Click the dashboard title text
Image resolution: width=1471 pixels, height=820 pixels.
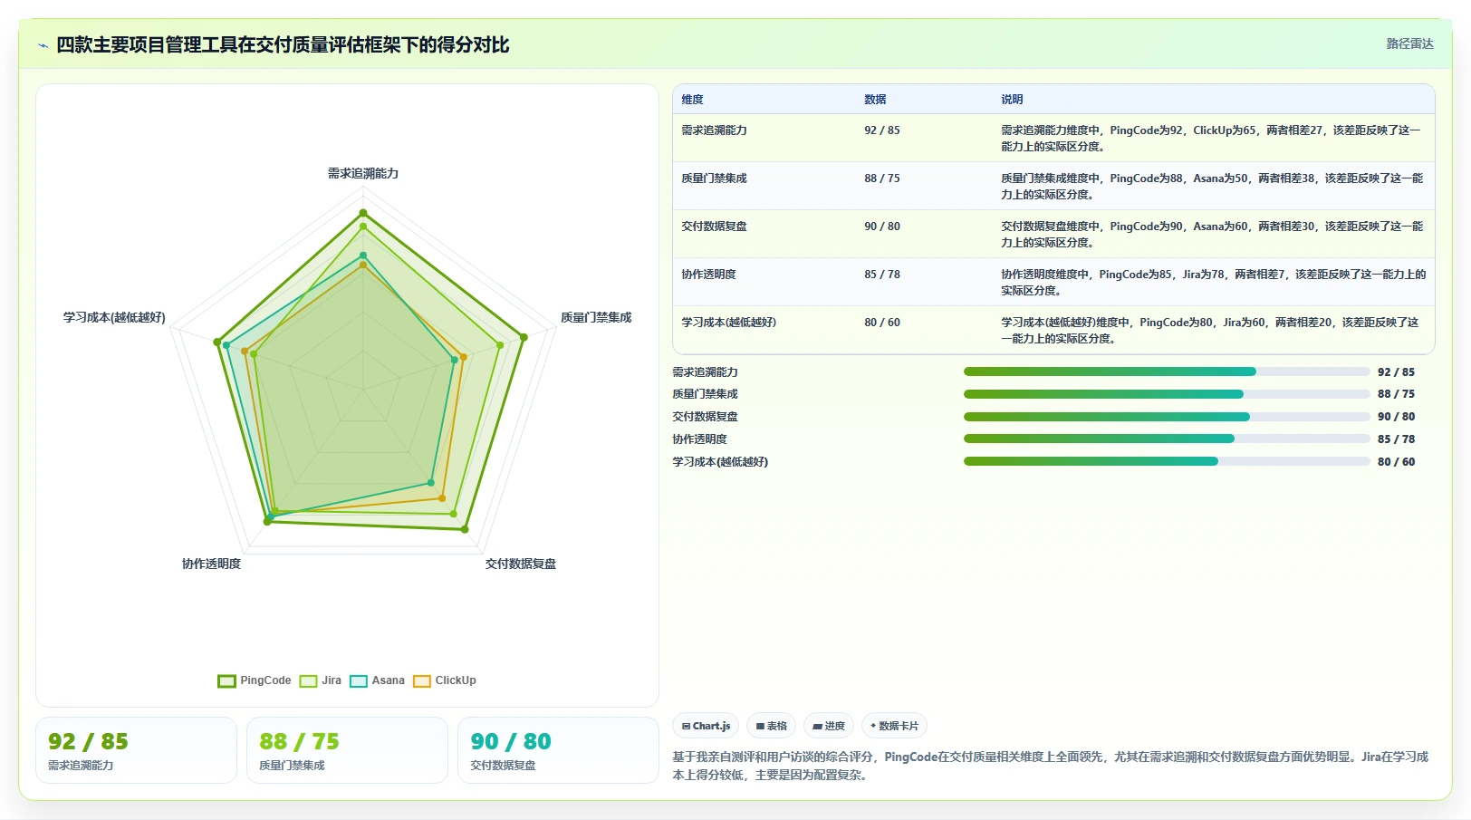[283, 44]
